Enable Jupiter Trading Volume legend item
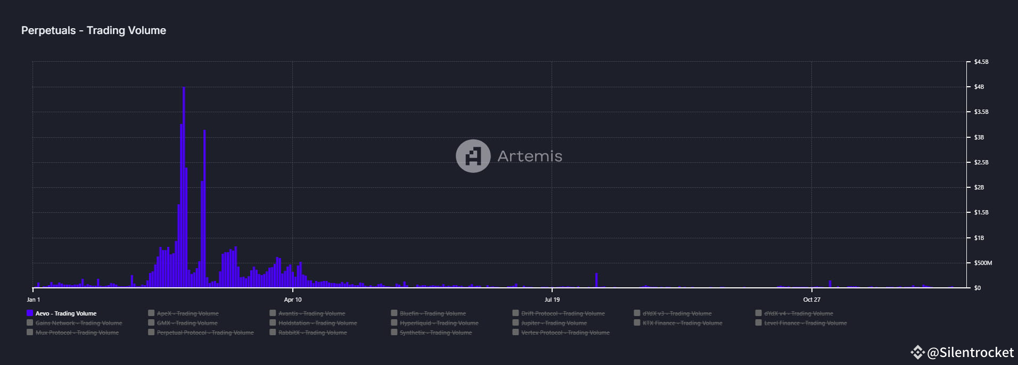This screenshot has height=365, width=1018. [549, 323]
